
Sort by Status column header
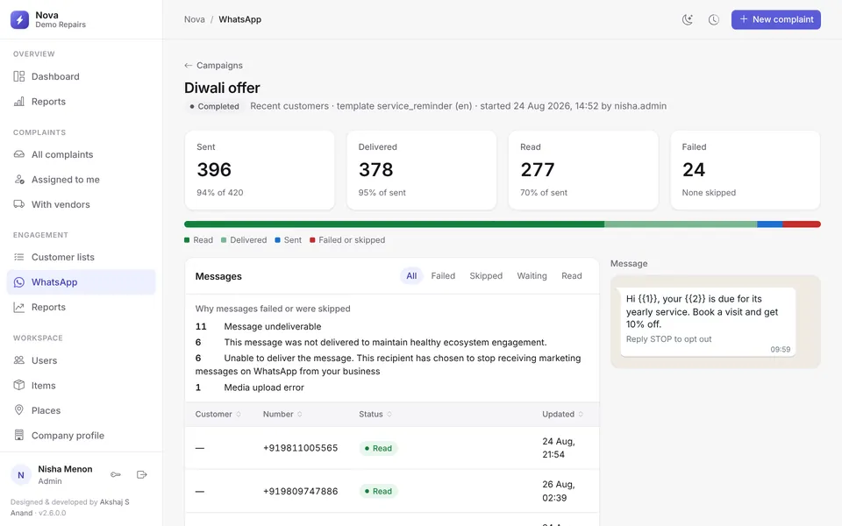tap(375, 415)
